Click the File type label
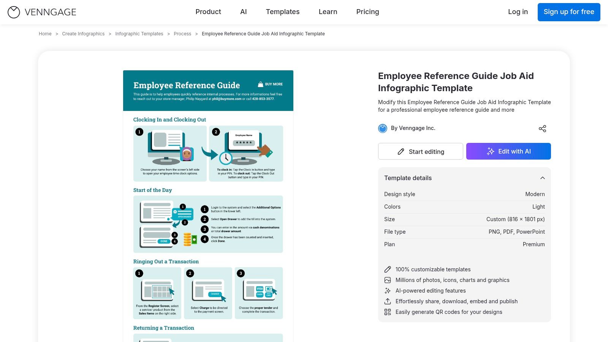The height and width of the screenshot is (342, 608). coord(395,232)
